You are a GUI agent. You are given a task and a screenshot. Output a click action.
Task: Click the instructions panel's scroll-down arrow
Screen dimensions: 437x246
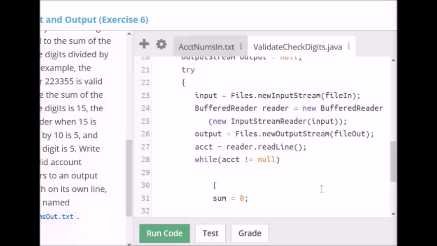129,244
